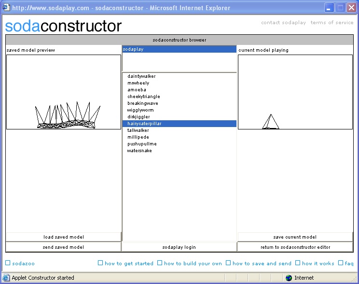Select the sodaplay folder header
The height and width of the screenshot is (284, 359).
point(179,49)
